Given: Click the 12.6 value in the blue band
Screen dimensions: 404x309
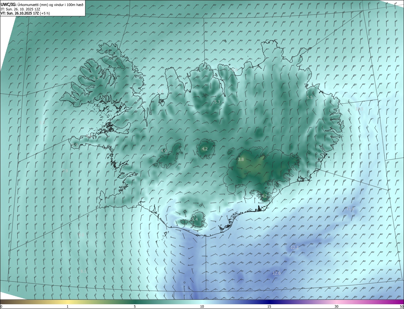Looking at the screenshot, I should pyautogui.click(x=277, y=273).
